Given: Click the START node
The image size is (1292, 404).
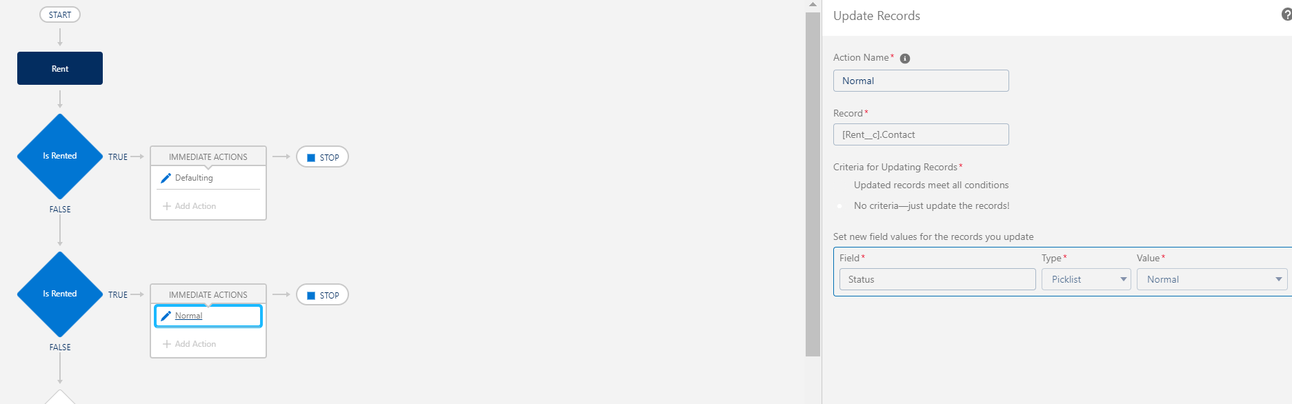Looking at the screenshot, I should 60,14.
